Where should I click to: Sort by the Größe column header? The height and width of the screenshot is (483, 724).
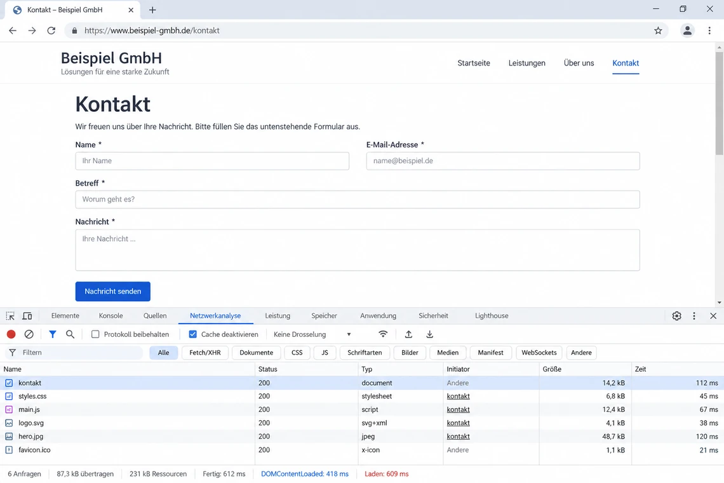click(x=584, y=369)
